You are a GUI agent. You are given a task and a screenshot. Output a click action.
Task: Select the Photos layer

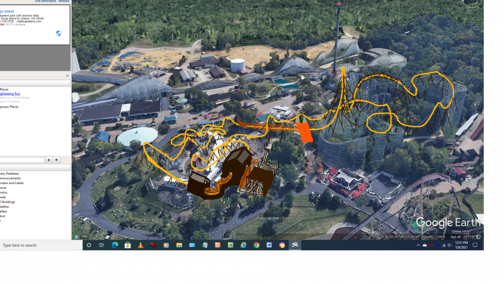point(4,192)
